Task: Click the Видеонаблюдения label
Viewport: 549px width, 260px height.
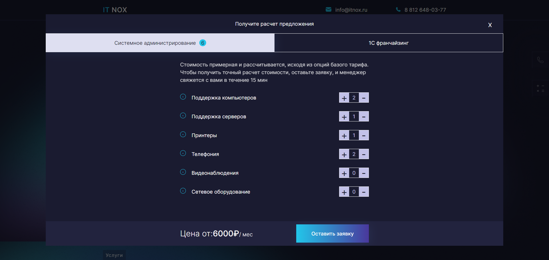Action: point(215,173)
